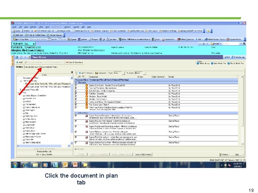Screen dimensions: 258x193
Task: Click the Explorer Menu toolbar item
Action: [234, 39]
